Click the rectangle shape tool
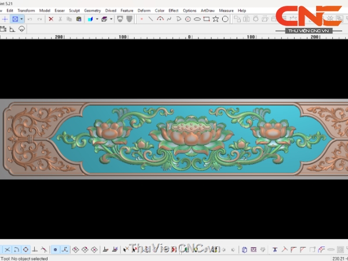Image resolution: width=348 pixels, height=261 pixels. pyautogui.click(x=206, y=19)
